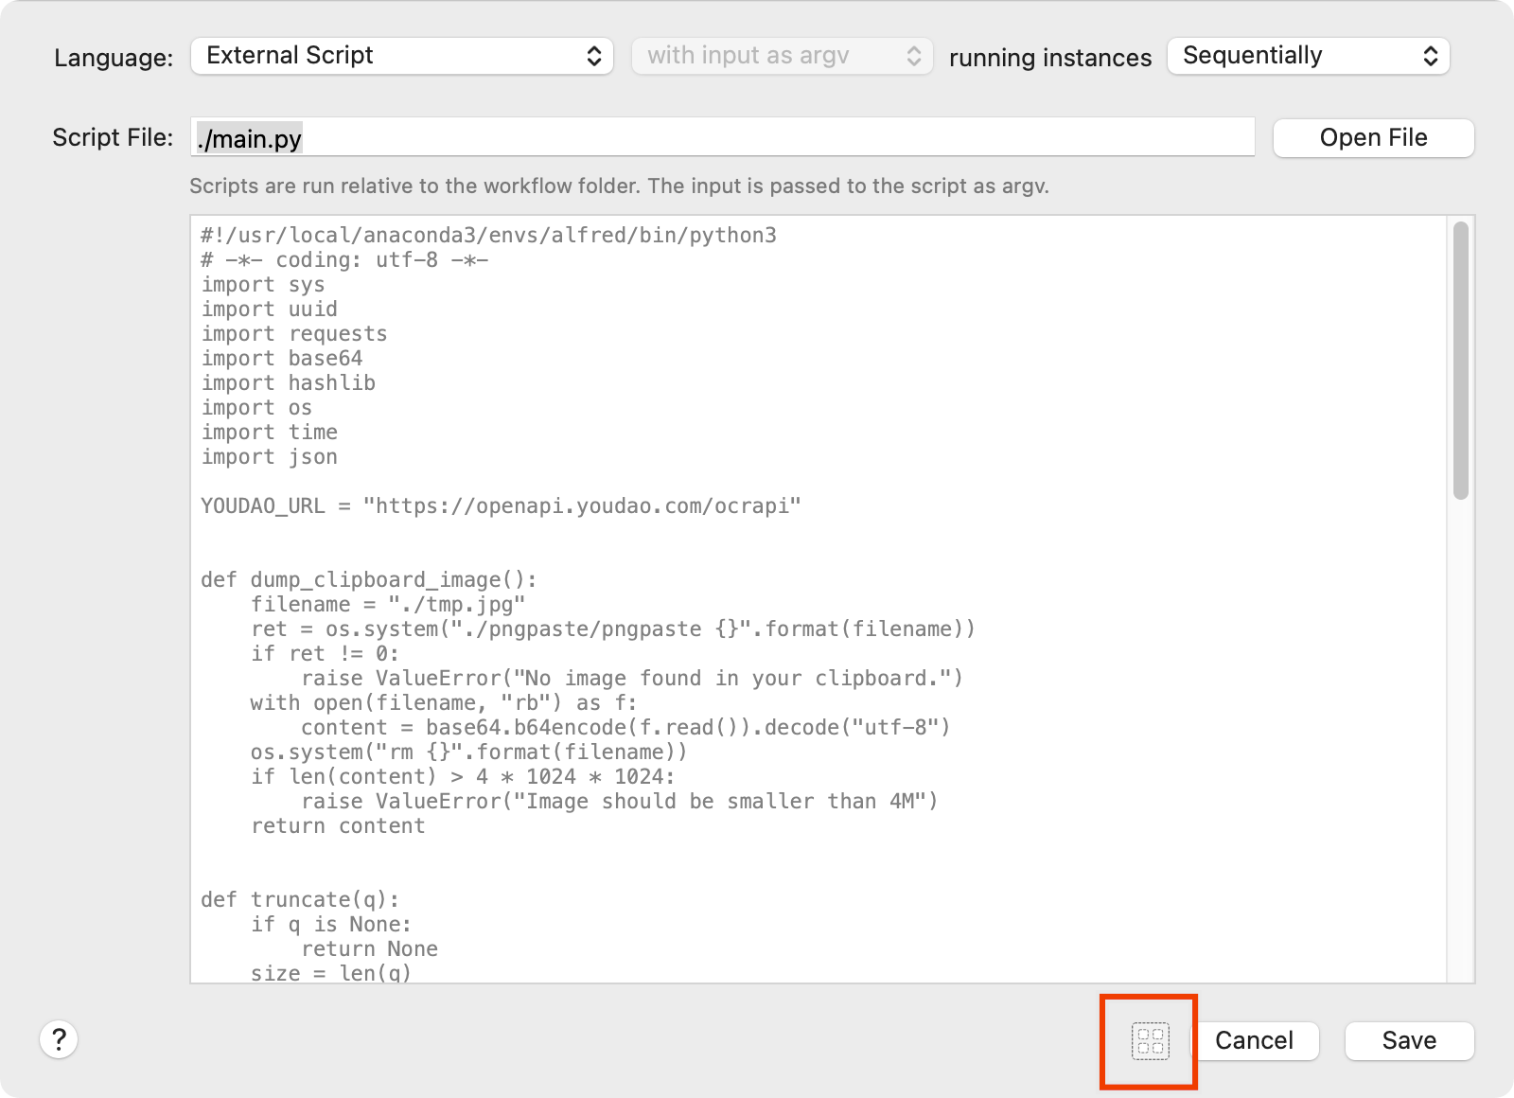Click the help question mark icon
The image size is (1514, 1098).
coord(61,1040)
